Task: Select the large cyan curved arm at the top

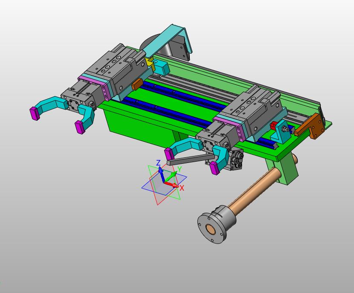Action: point(167,40)
